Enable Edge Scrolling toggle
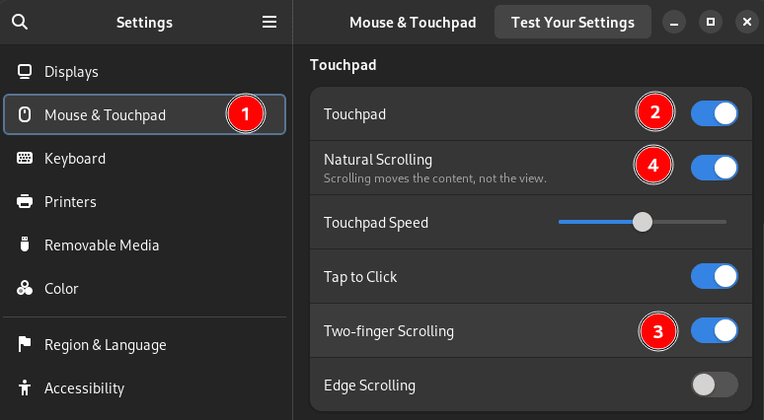Image resolution: width=764 pixels, height=420 pixels. [715, 385]
